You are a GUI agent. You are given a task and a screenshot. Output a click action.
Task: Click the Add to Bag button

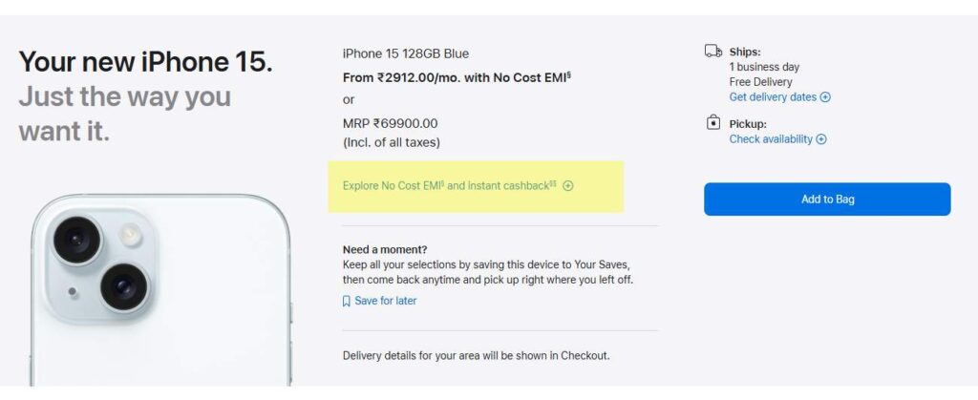coord(827,200)
